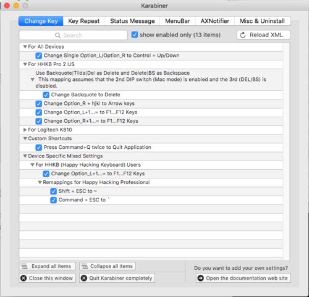309x297 pixels.
Task: Click Collapse all items button
Action: [x=108, y=266]
